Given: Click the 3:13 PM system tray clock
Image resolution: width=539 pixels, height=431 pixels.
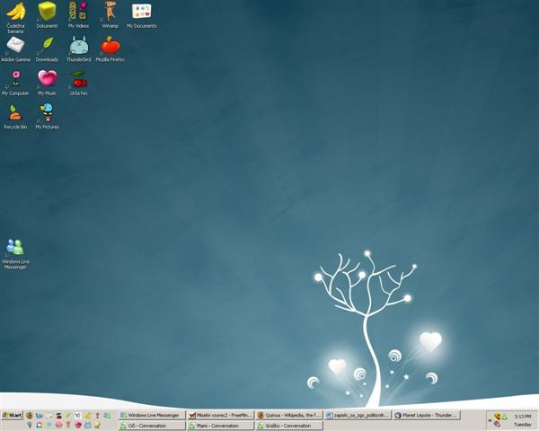Looking at the screenshot, I should pos(523,417).
